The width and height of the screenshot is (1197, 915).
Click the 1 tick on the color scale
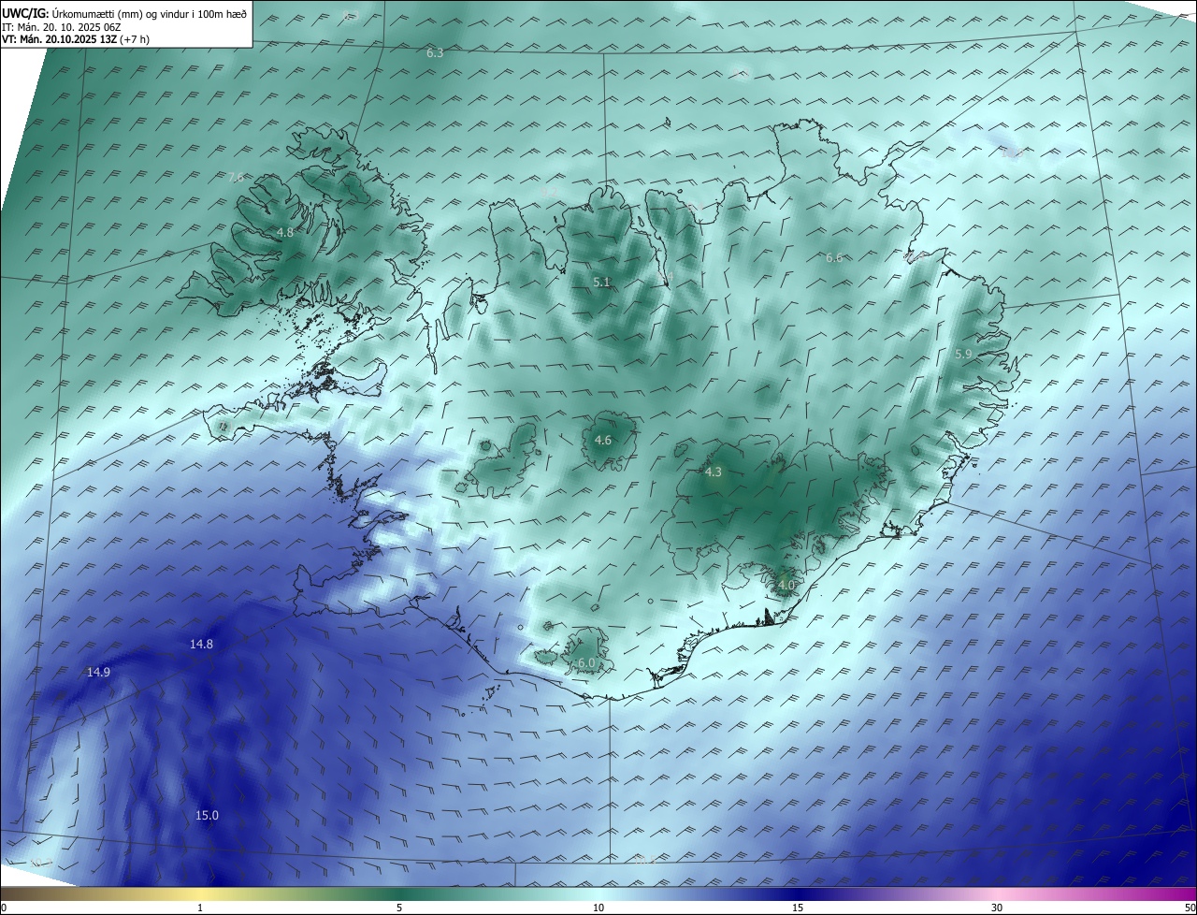[x=200, y=908]
